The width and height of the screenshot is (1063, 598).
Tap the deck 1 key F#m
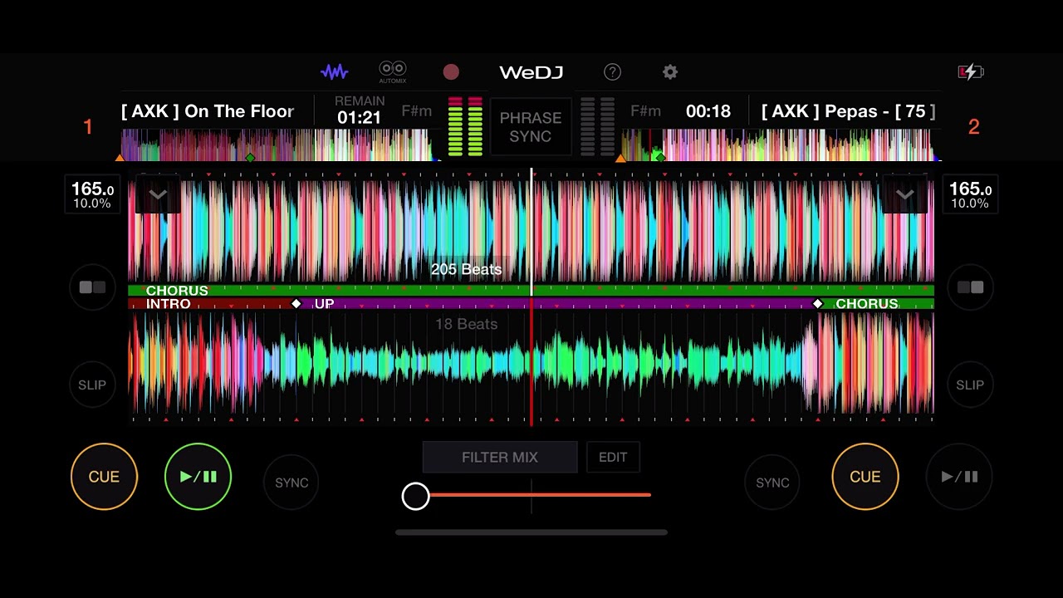(x=416, y=111)
